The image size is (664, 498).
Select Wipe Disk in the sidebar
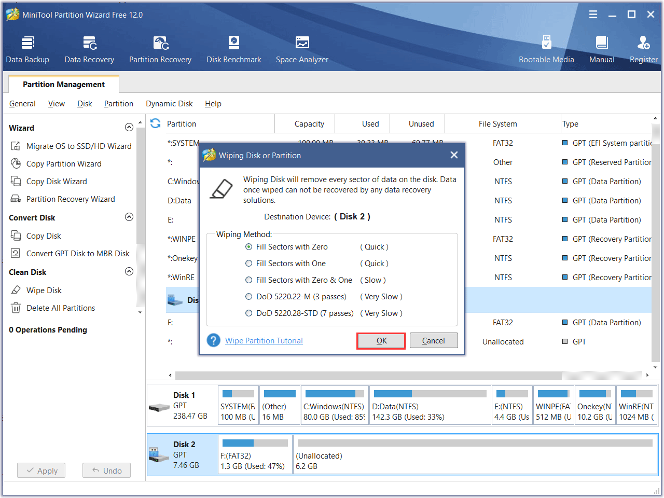pyautogui.click(x=36, y=290)
